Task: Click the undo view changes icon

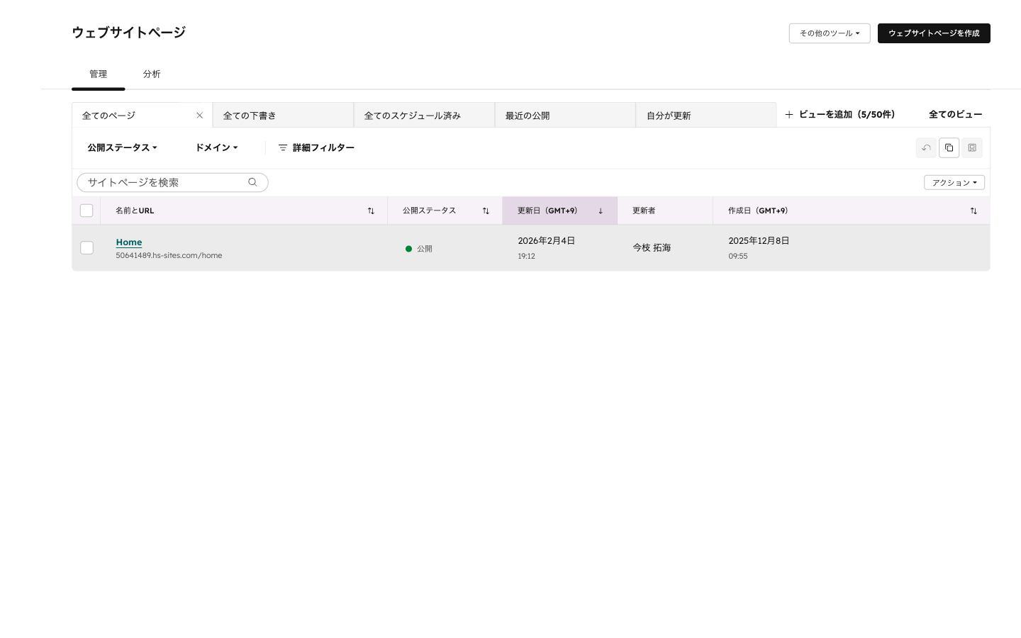Action: 926,147
